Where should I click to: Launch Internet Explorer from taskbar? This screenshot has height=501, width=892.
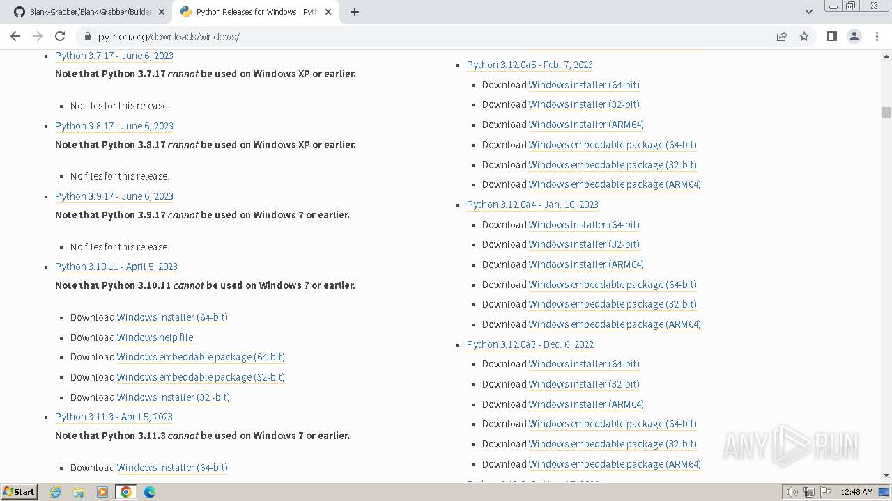pyautogui.click(x=55, y=492)
